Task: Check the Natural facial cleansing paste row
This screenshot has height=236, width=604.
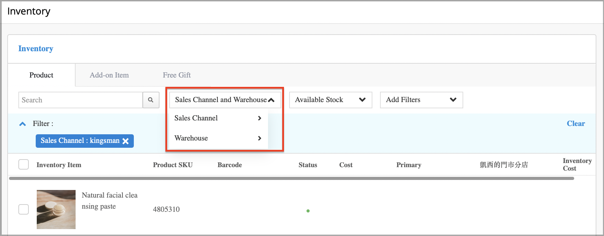Action: click(x=24, y=209)
